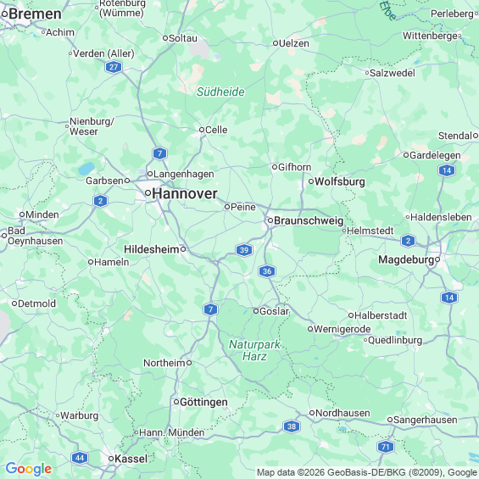Click the lake west of Garbsen
The image size is (479, 479).
(x=86, y=169)
